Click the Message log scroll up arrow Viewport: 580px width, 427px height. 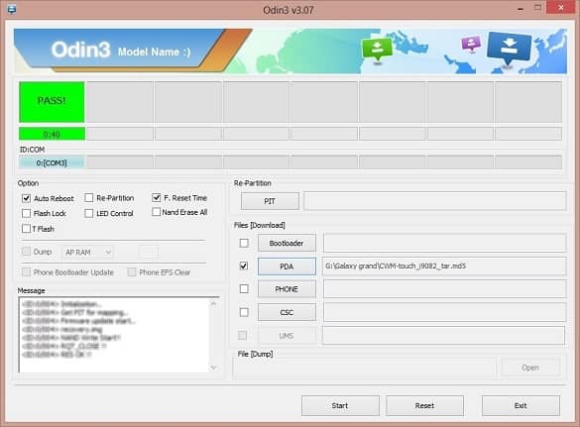click(x=213, y=303)
